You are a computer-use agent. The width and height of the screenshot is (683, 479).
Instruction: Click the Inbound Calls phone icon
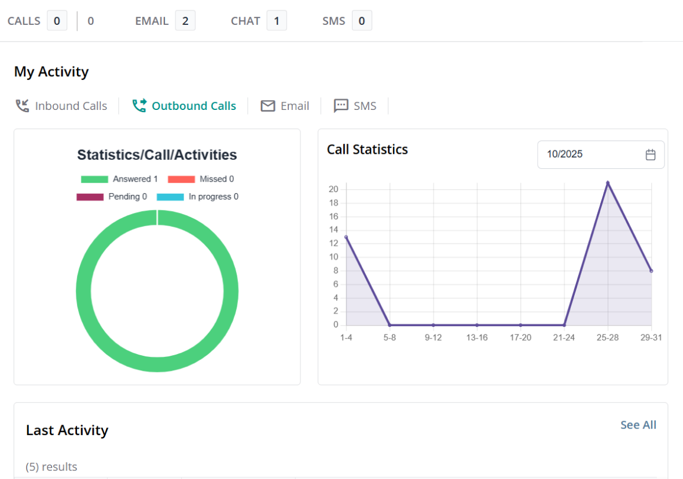[x=22, y=106]
